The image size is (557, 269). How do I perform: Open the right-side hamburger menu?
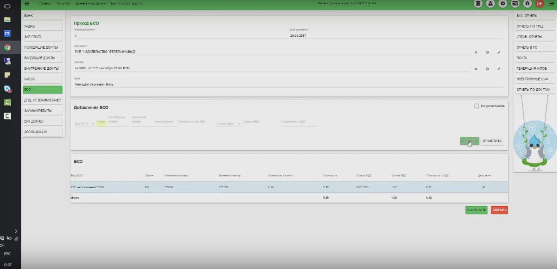click(x=552, y=3)
